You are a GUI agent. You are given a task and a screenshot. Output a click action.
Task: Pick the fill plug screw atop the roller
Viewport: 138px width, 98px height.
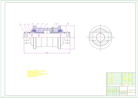coord(53,29)
